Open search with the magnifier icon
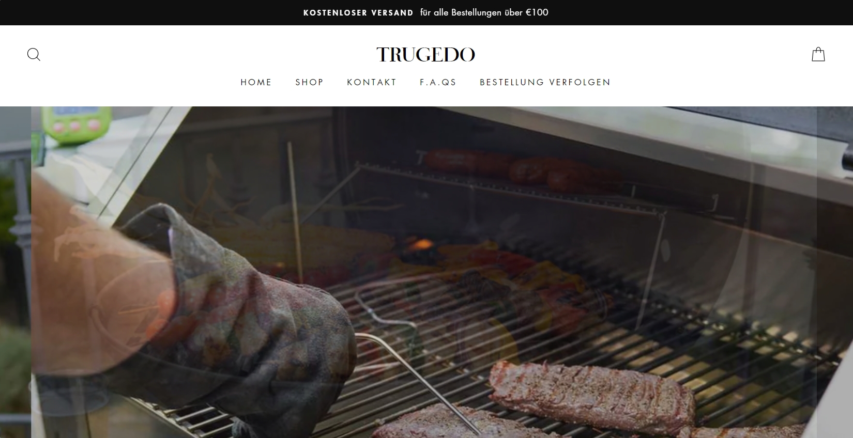 point(34,54)
